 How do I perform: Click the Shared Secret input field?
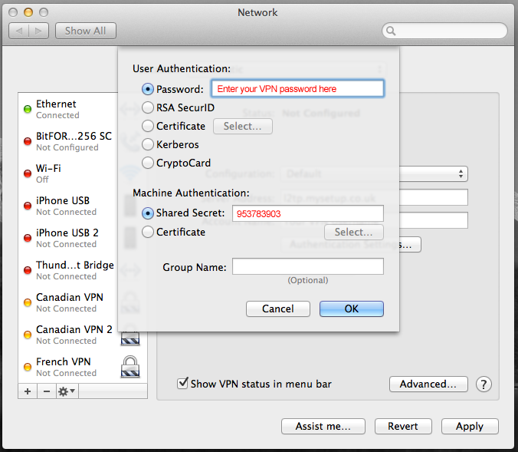pos(308,213)
